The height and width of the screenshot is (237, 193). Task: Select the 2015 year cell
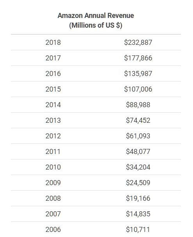click(53, 89)
